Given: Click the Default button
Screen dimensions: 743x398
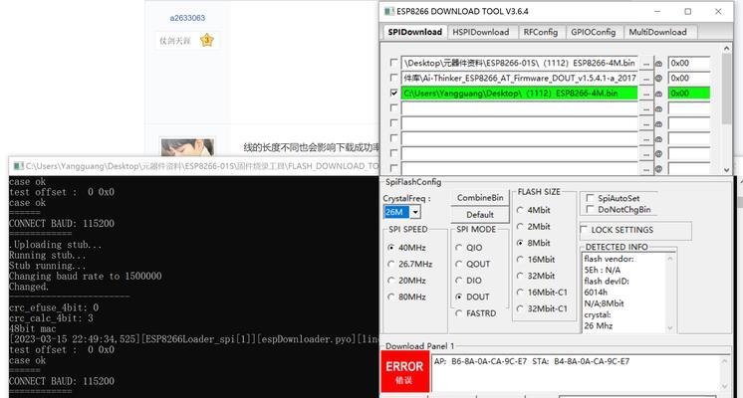Looking at the screenshot, I should (479, 214).
